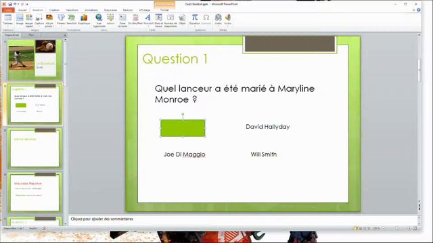Insert a SmartArt graphic
This screenshot has height=243, width=433.
click(x=72, y=19)
